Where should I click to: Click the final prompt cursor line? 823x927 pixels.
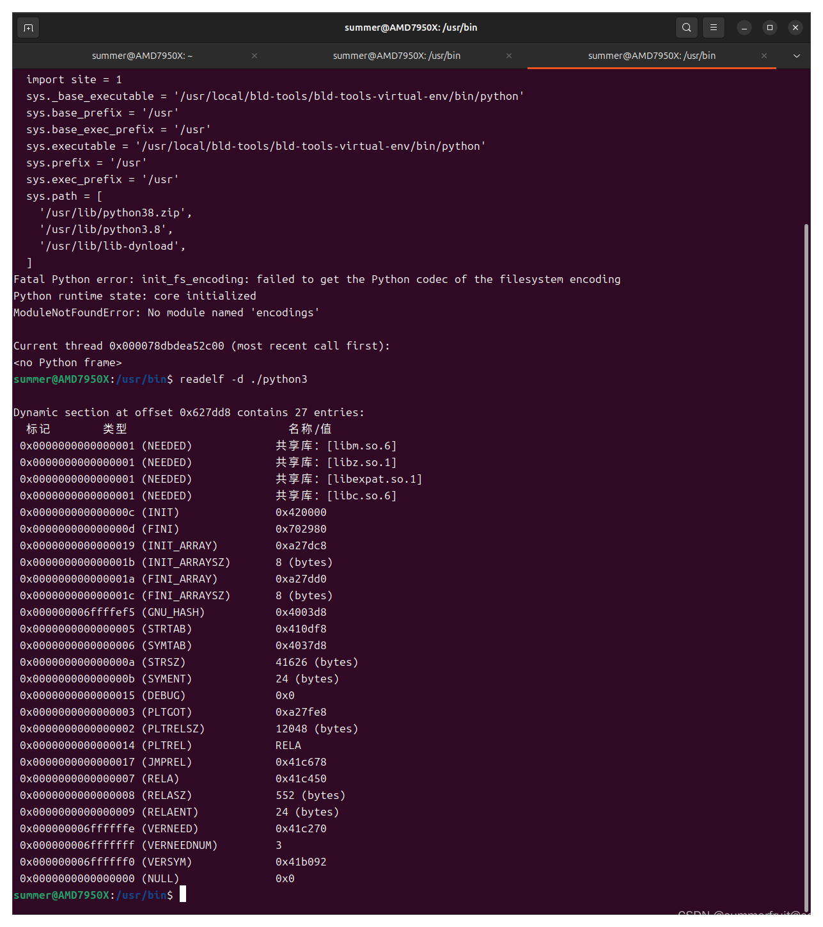point(100,895)
